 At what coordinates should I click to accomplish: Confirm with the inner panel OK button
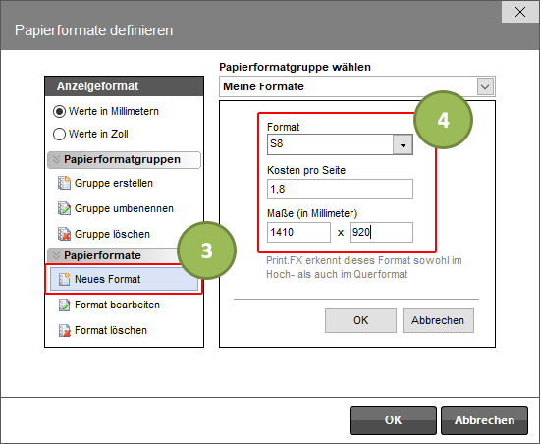[360, 320]
